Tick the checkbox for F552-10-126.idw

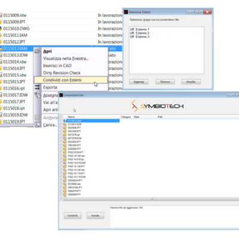[62, 156]
